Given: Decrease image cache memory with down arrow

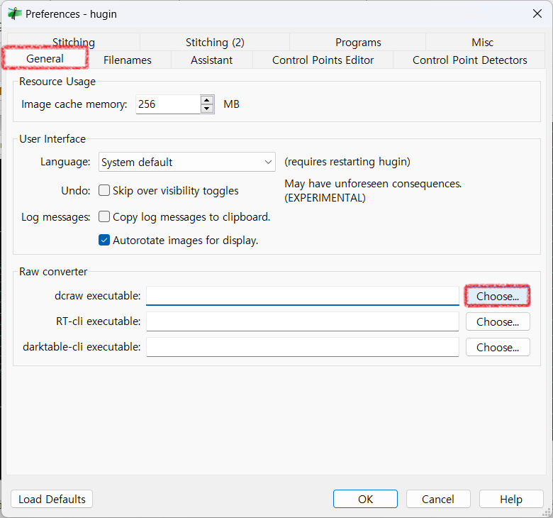Looking at the screenshot, I should 207,109.
